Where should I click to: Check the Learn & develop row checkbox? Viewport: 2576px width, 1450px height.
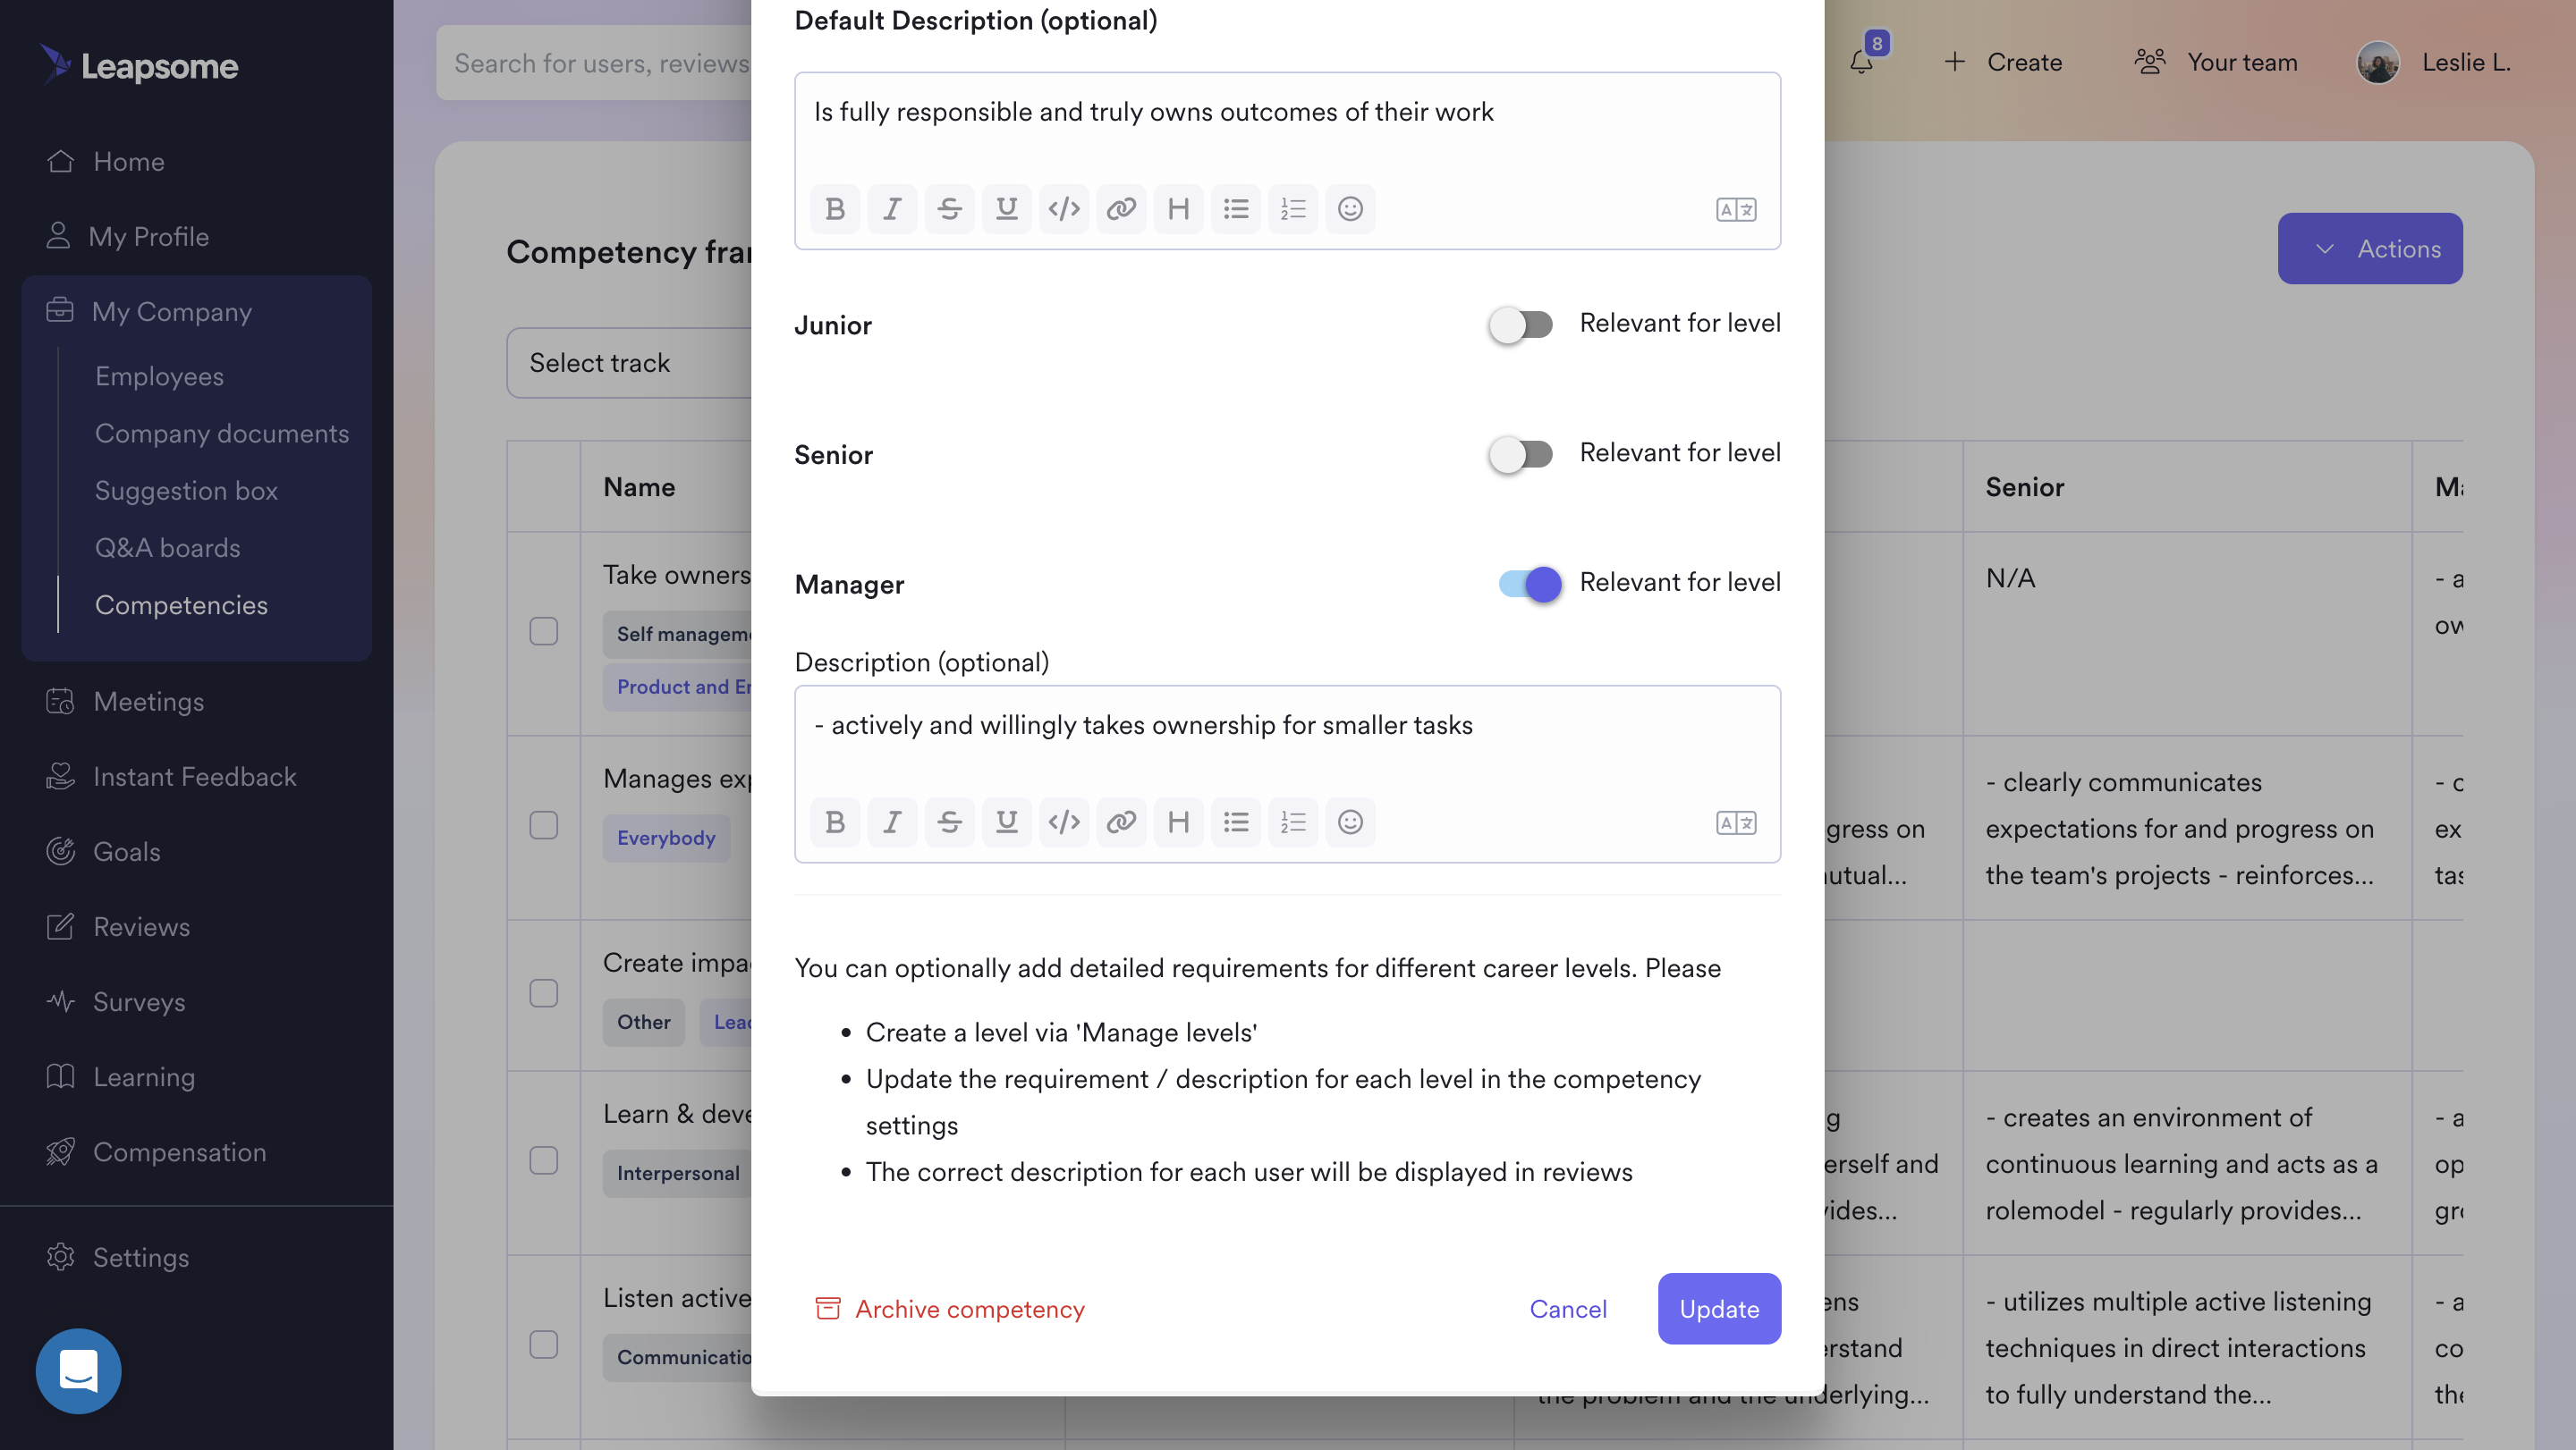pyautogui.click(x=544, y=1160)
